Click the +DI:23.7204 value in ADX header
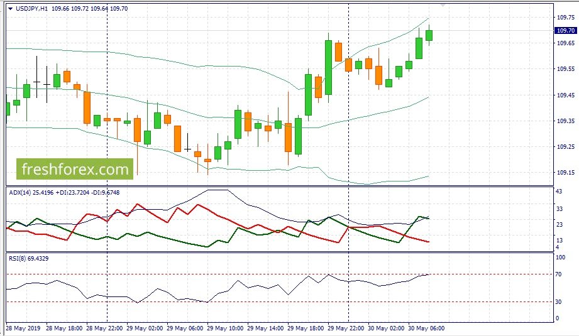The width and height of the screenshot is (579, 336). click(x=72, y=193)
